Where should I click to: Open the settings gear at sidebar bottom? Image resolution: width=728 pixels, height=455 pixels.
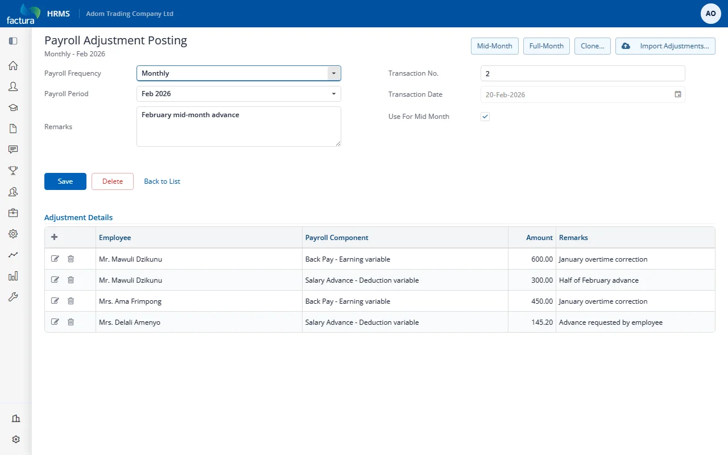click(x=16, y=440)
